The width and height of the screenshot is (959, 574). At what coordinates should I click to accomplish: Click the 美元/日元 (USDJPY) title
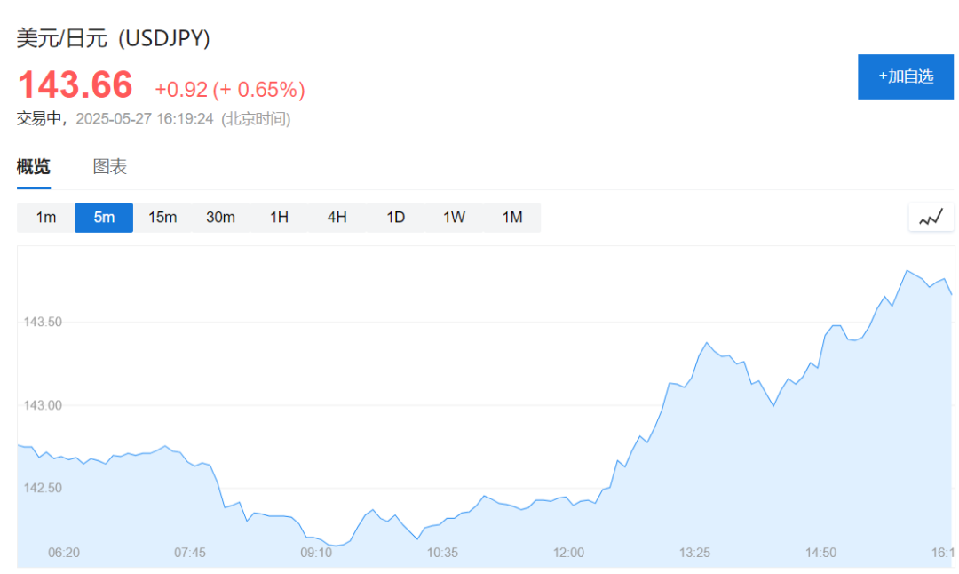tap(113, 38)
